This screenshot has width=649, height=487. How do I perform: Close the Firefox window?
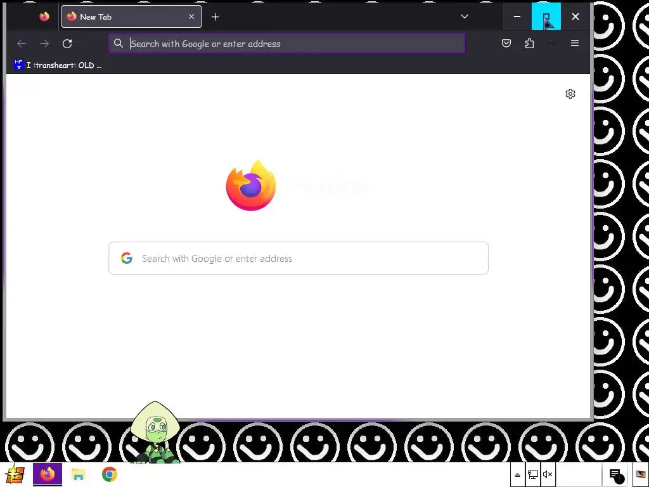pyautogui.click(x=575, y=16)
